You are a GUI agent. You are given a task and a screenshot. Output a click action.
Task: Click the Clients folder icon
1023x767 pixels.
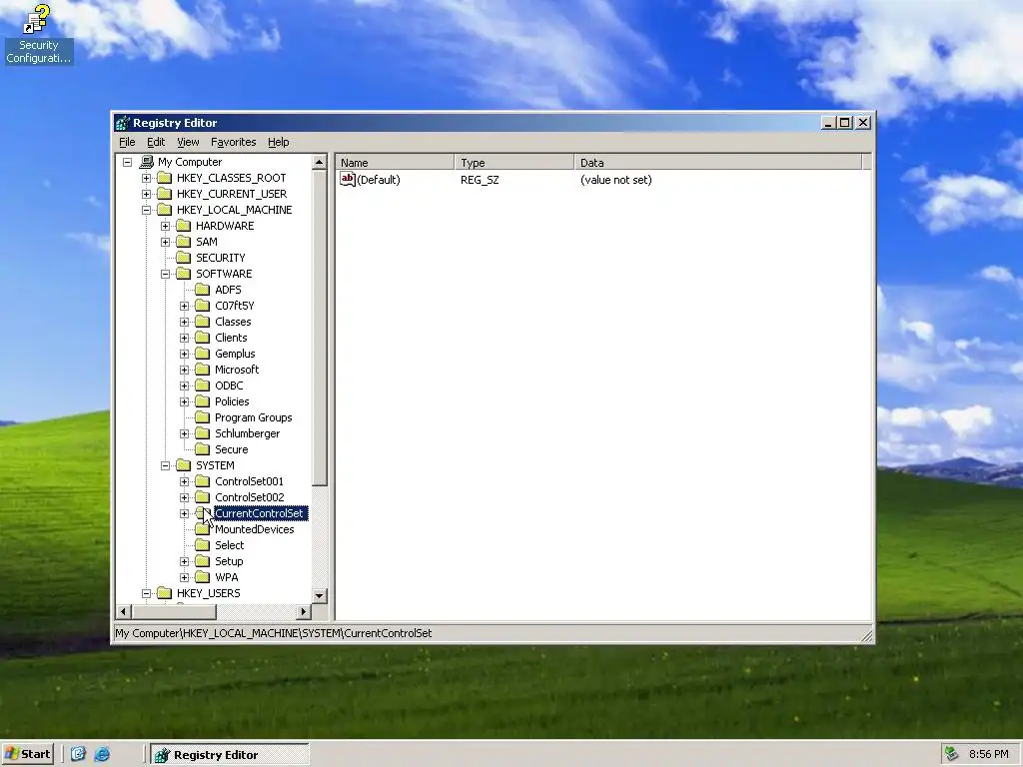click(203, 338)
